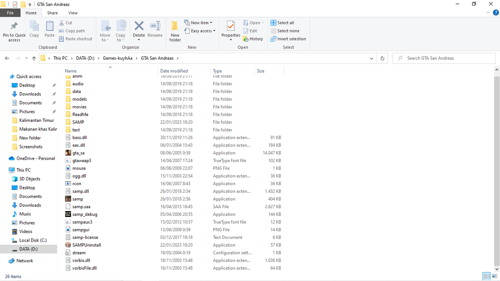Click Edit in Open group
This screenshot has height=281, width=500.
pyautogui.click(x=250, y=31)
